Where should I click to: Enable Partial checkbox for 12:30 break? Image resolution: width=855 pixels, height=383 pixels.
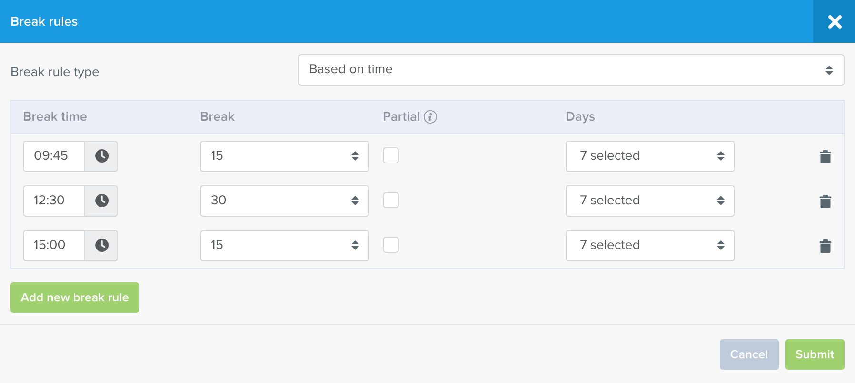click(x=391, y=200)
